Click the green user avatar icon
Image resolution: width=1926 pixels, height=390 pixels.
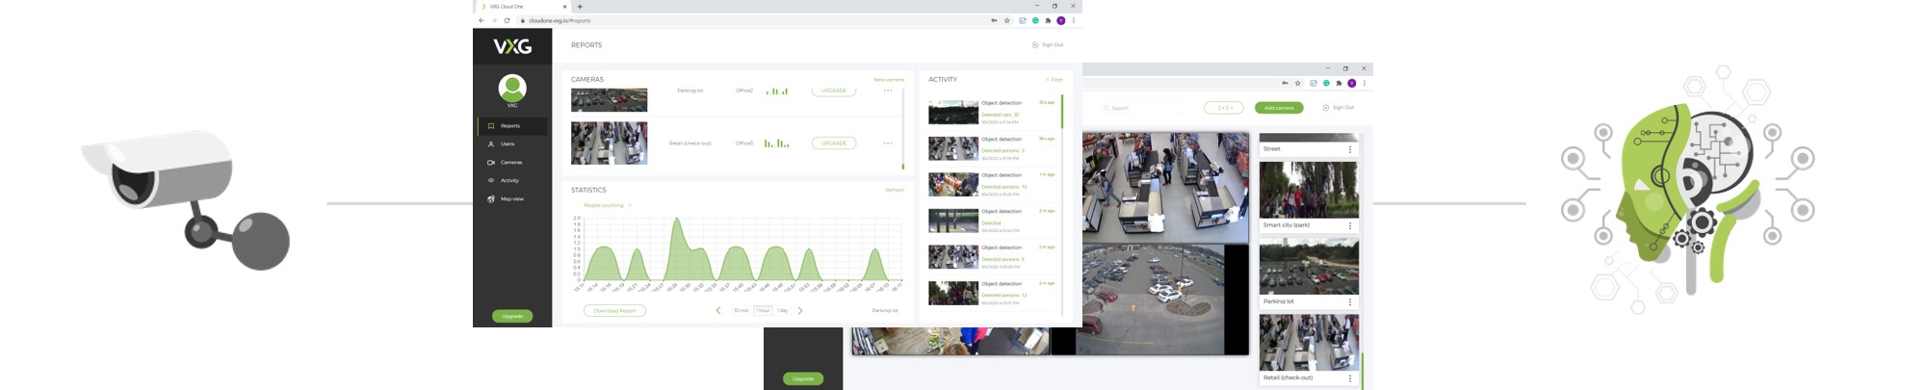[x=512, y=88]
